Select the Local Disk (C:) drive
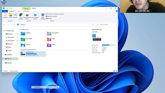This screenshot has height=93, width=165. click(33, 54)
